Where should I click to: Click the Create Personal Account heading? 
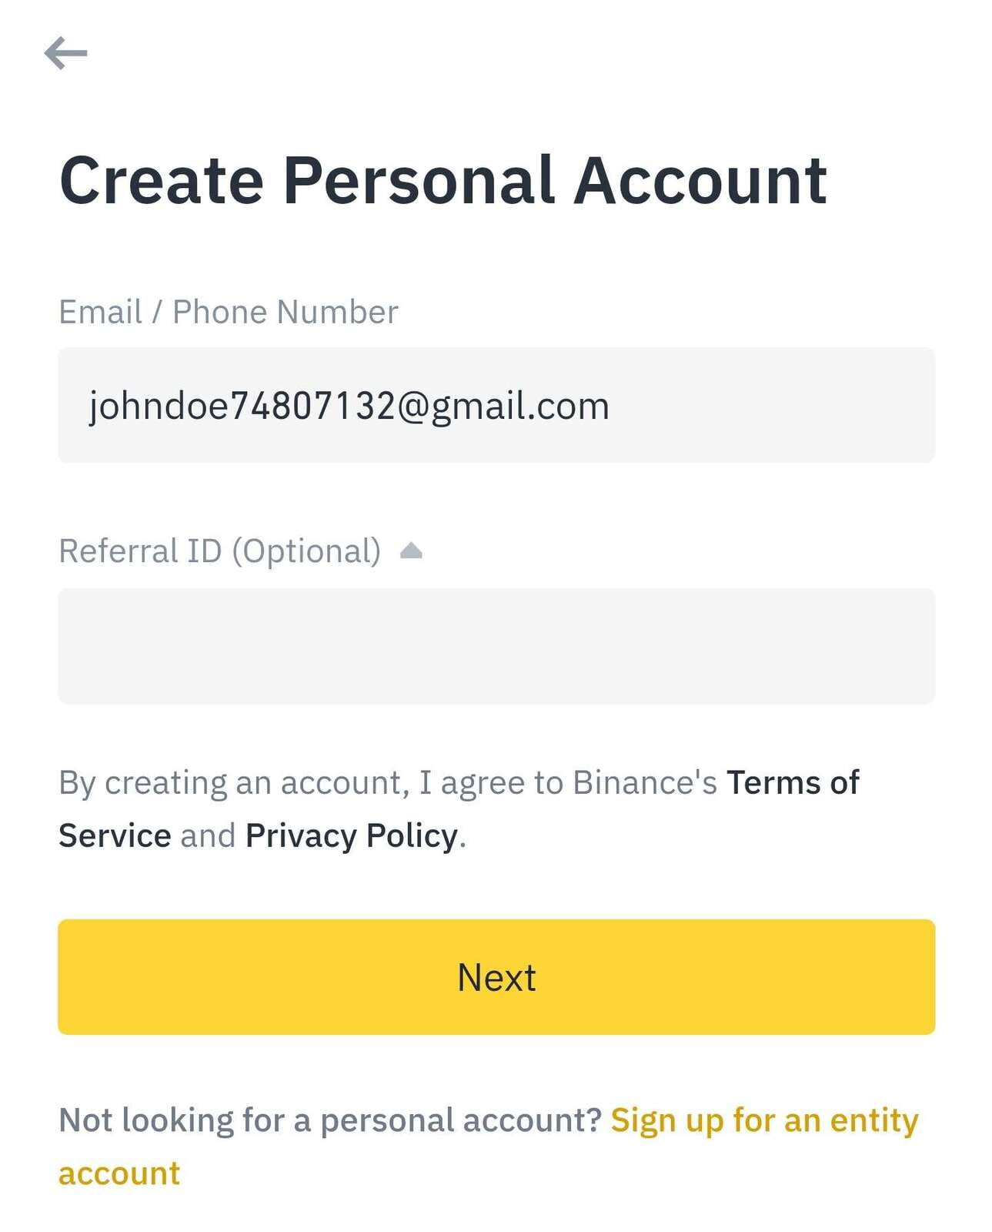click(443, 181)
